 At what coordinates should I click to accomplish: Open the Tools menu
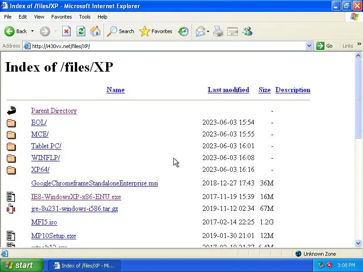pos(85,17)
